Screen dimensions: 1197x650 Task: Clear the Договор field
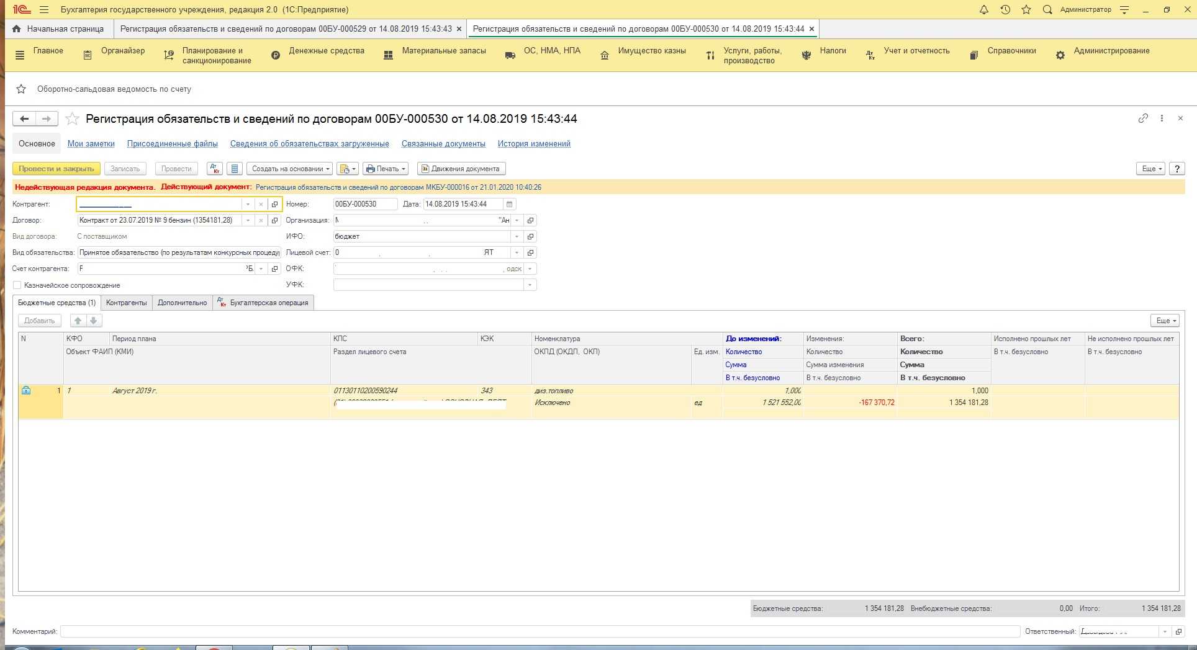click(x=261, y=220)
